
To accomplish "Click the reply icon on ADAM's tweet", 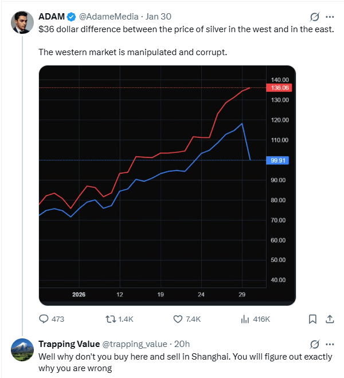I will [x=44, y=319].
